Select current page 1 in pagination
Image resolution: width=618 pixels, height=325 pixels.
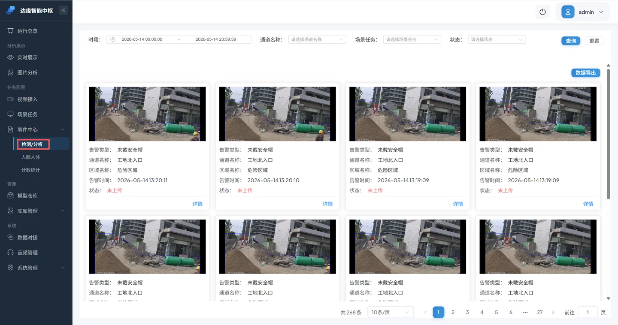[x=438, y=312]
